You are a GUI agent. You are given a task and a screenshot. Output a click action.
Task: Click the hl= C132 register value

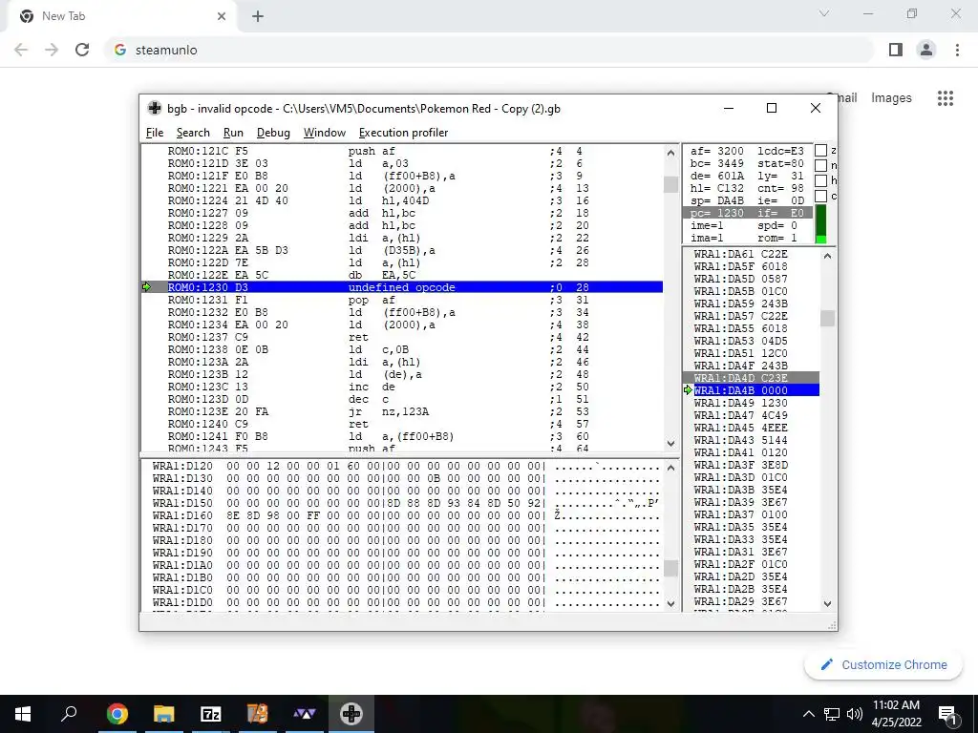(716, 188)
